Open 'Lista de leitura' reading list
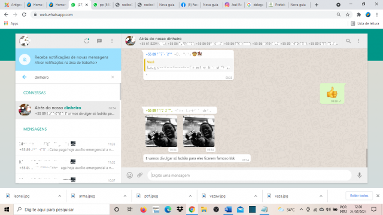 pyautogui.click(x=364, y=23)
